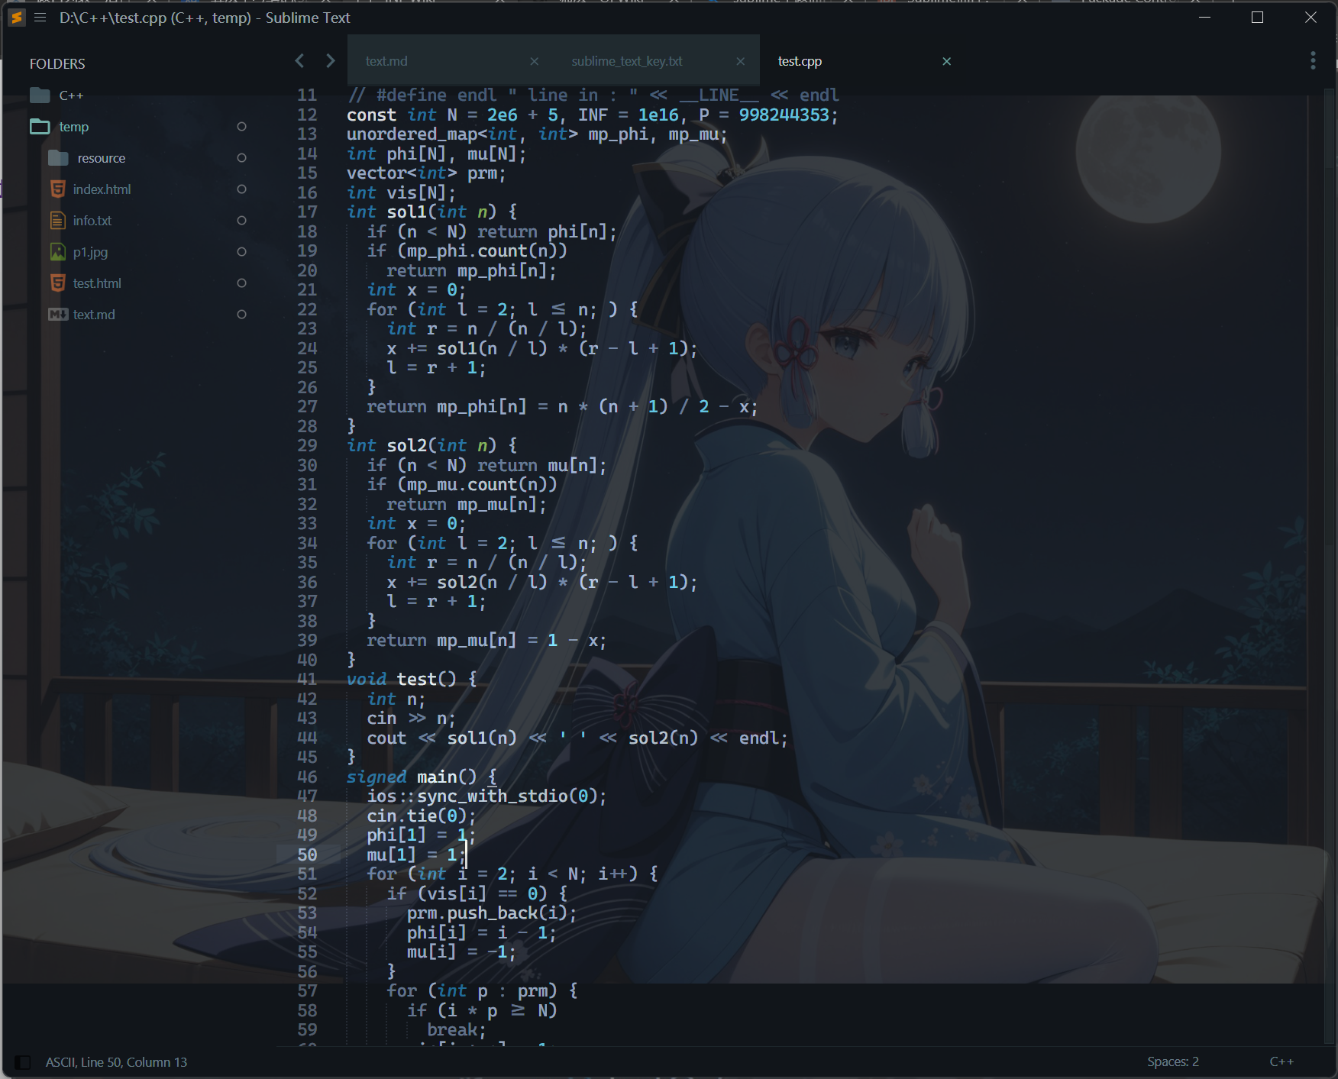Viewport: 1338px width, 1079px height.
Task: Click the info.txt text file icon
Action: (x=57, y=220)
